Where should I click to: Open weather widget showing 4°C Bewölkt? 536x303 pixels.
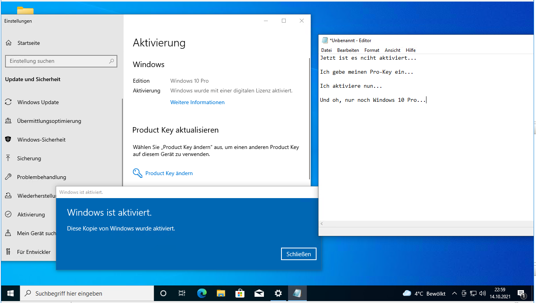click(x=424, y=293)
